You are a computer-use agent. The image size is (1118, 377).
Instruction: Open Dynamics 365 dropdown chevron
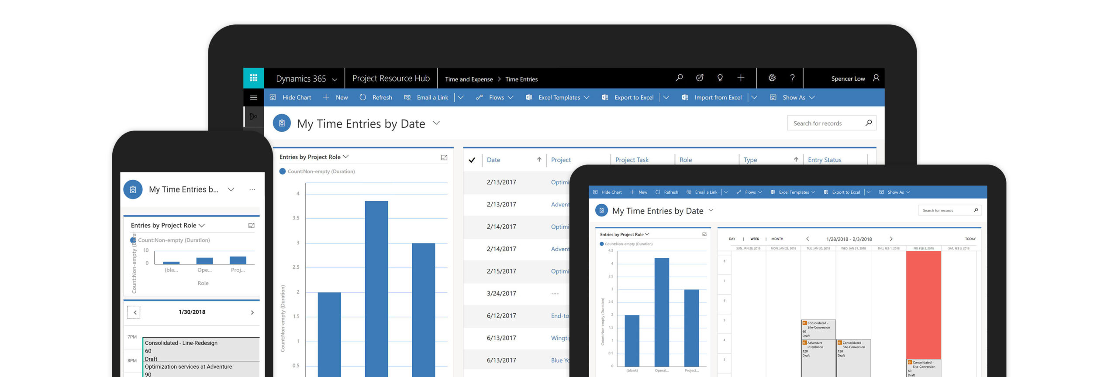335,79
